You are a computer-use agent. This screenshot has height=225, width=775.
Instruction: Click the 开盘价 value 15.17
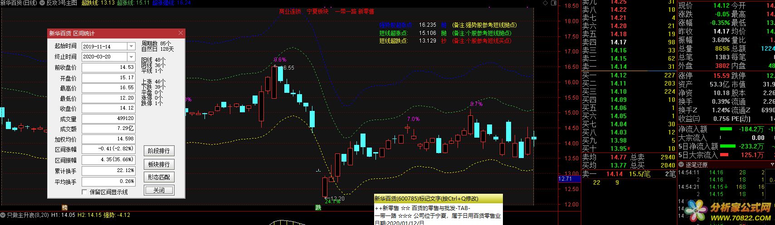pos(108,77)
